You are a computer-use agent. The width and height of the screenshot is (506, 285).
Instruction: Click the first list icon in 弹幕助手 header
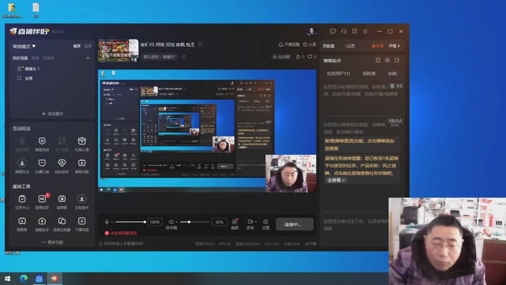coord(378,60)
